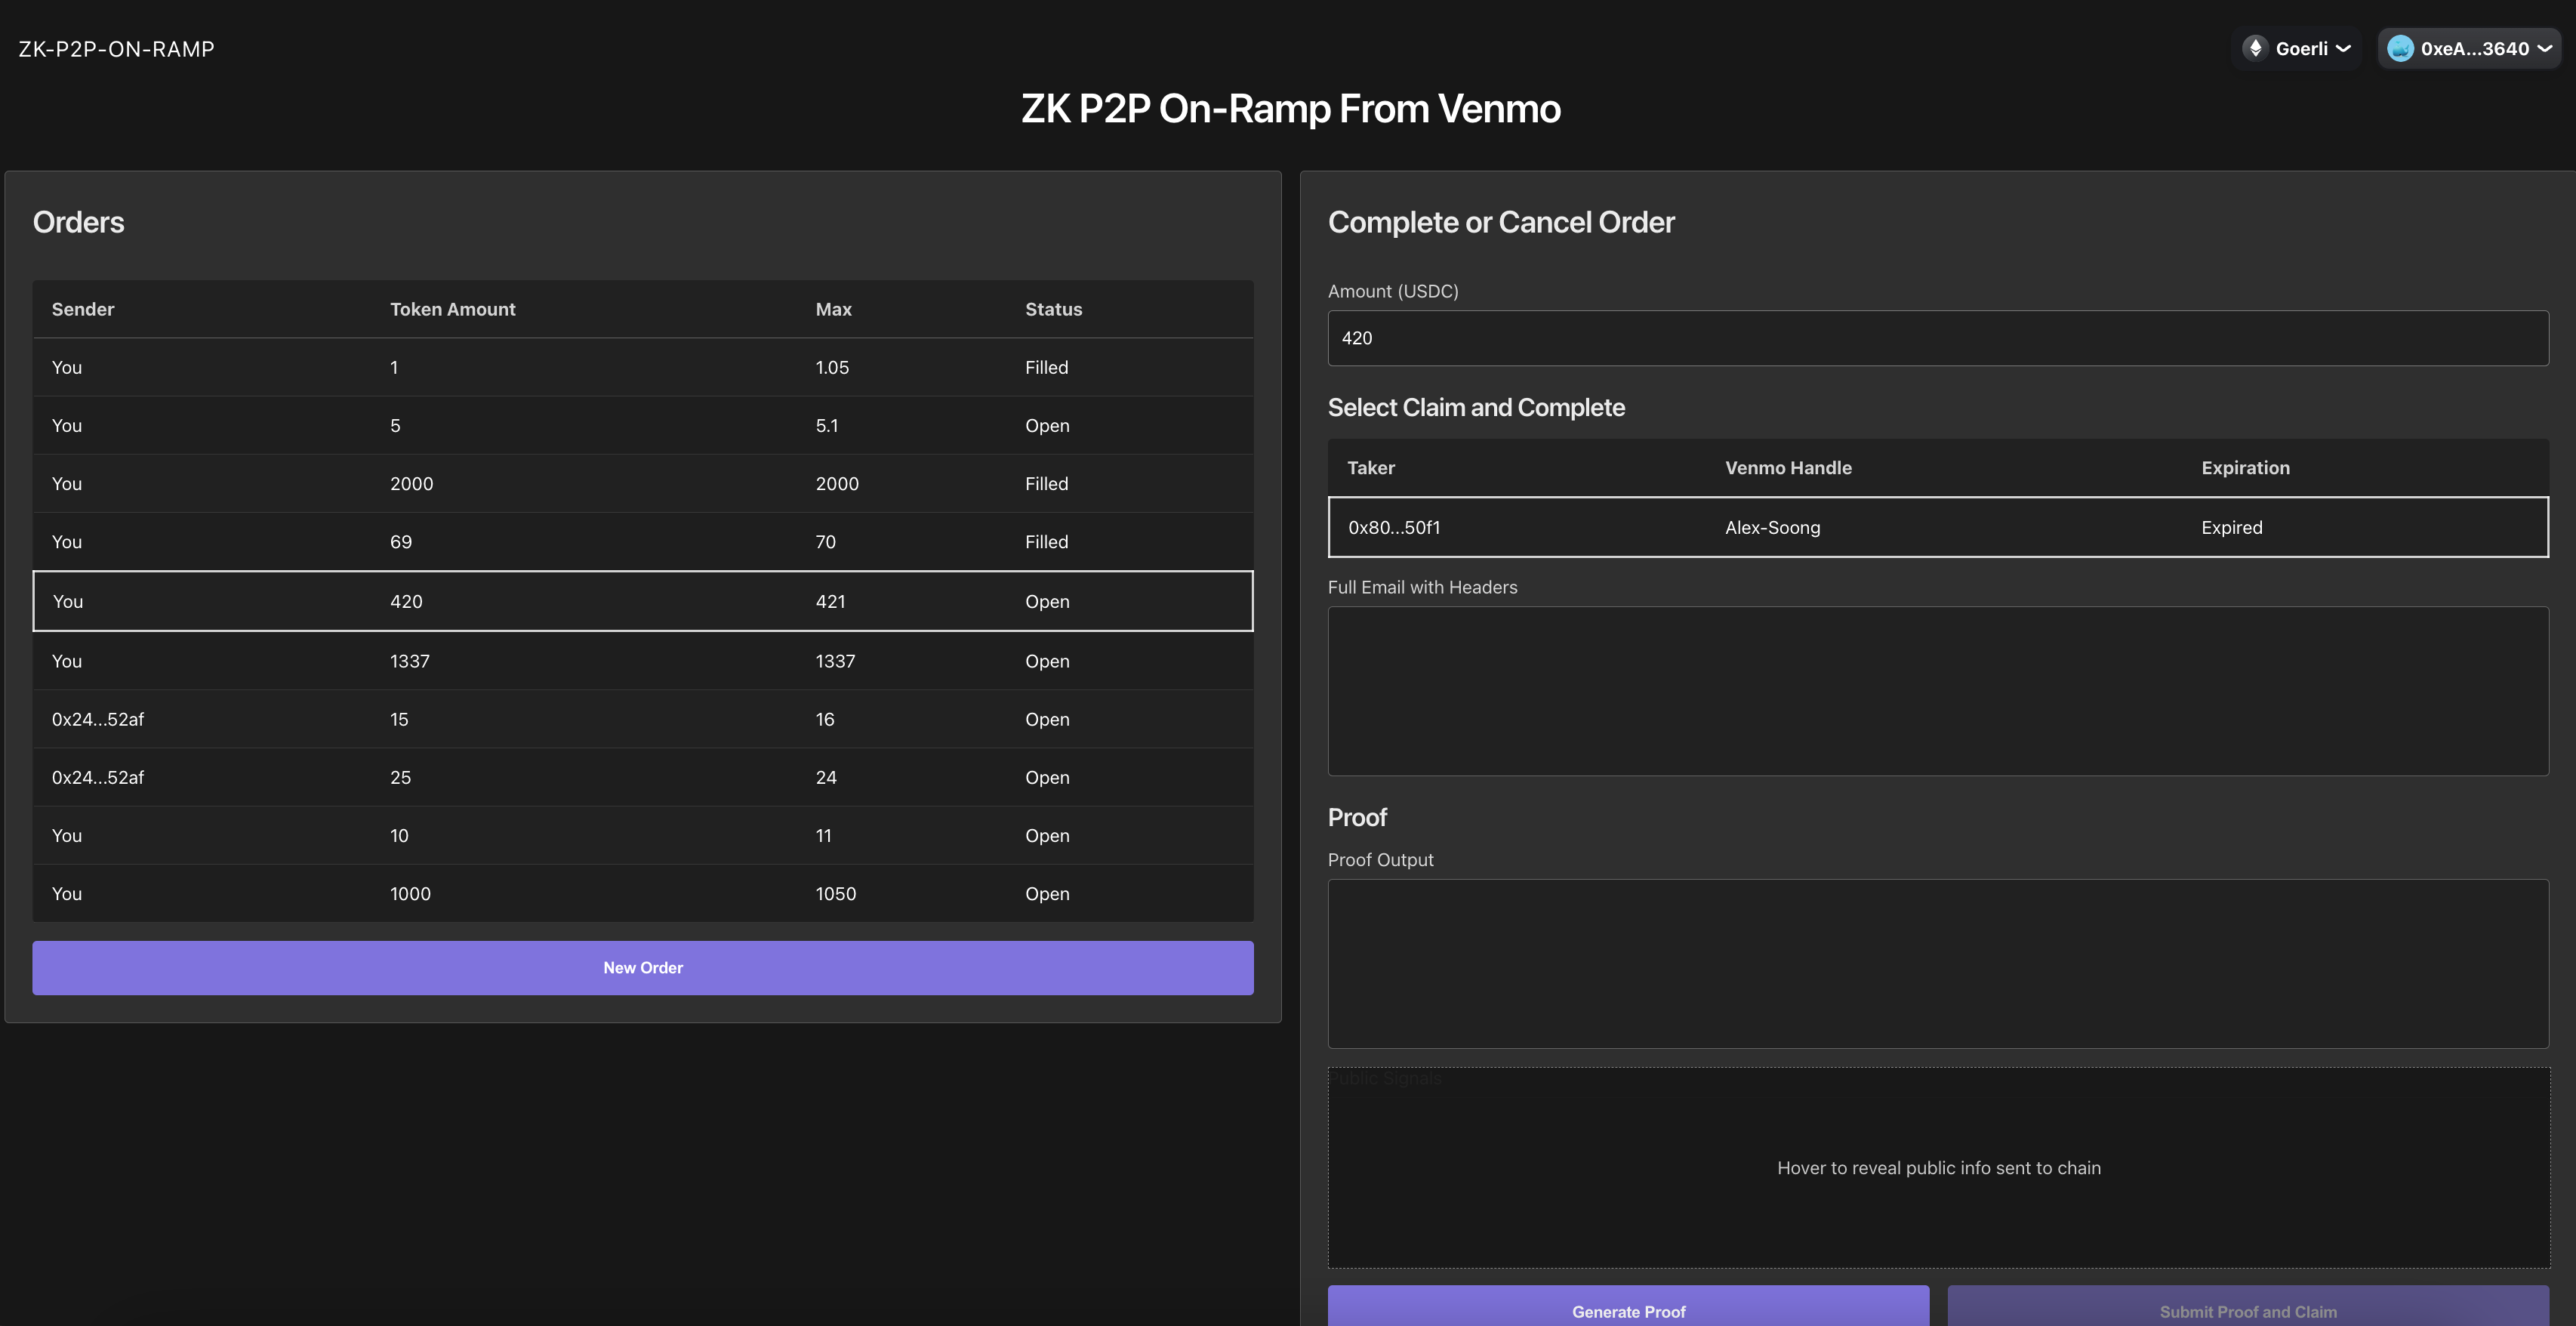Open the 0xeA...3640 account dropdown chevron
This screenshot has height=1326, width=2576.
click(x=2544, y=48)
